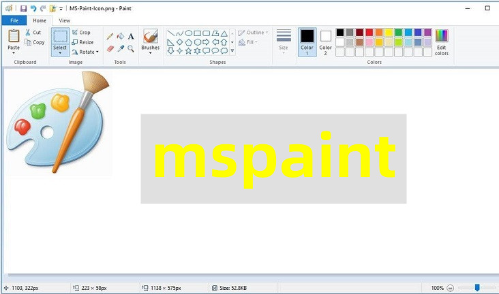Choose the Five-point star shape

click(x=188, y=51)
